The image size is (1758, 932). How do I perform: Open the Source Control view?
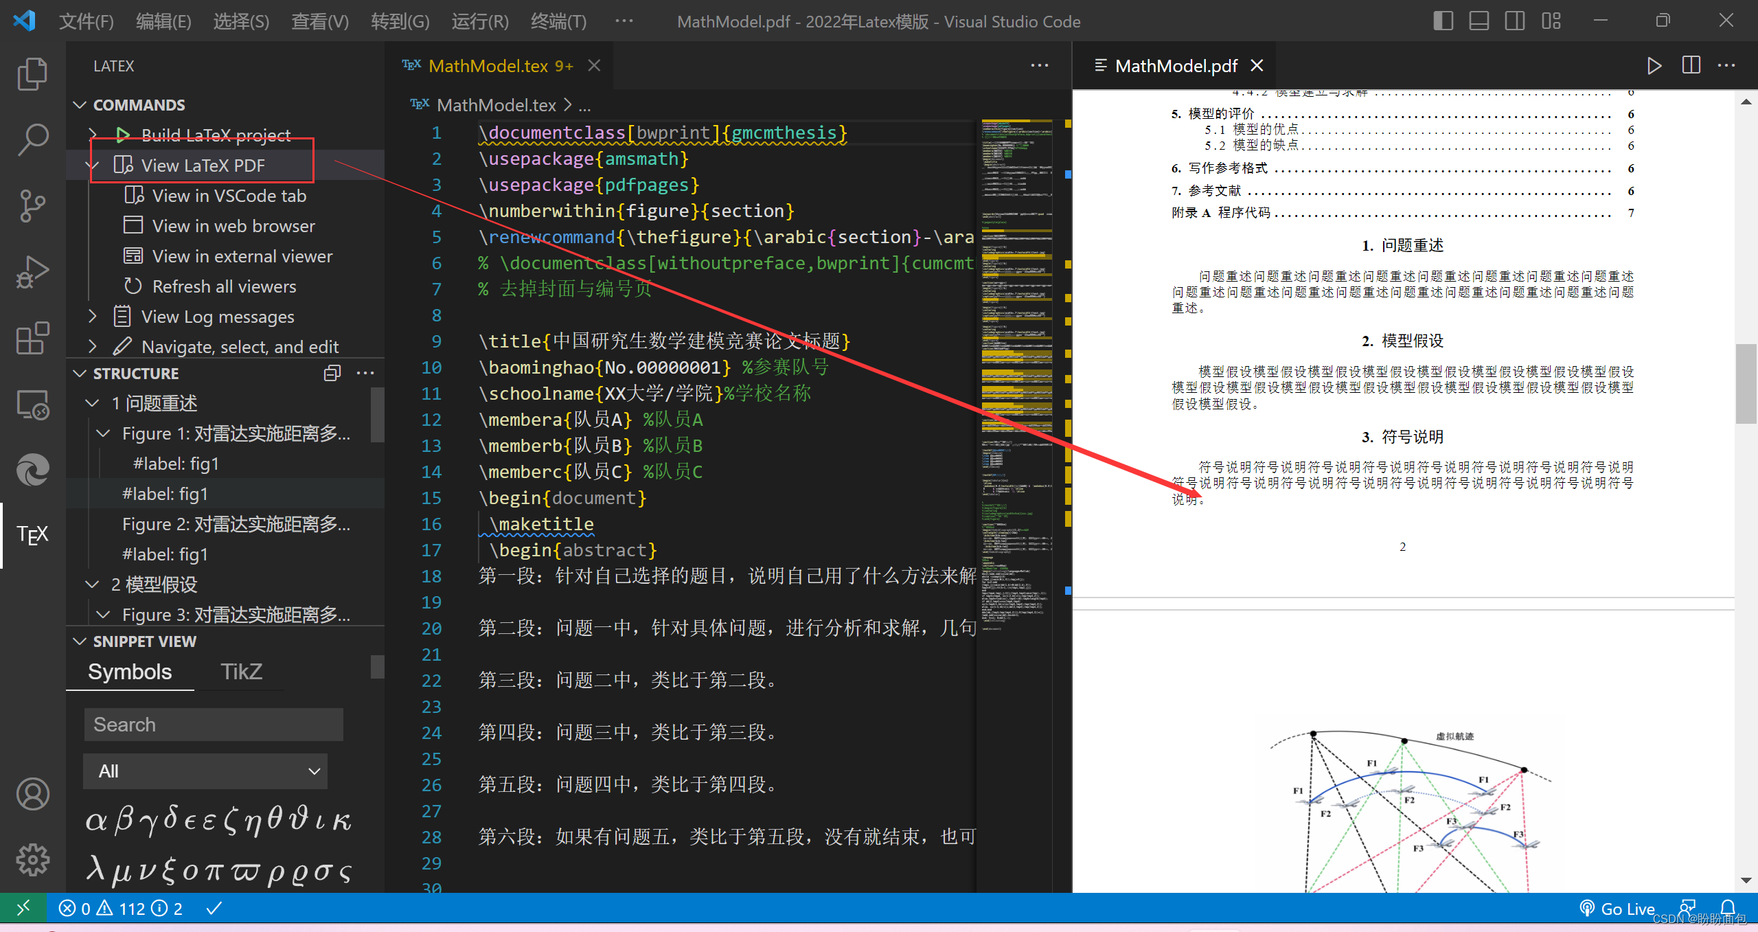pyautogui.click(x=32, y=205)
